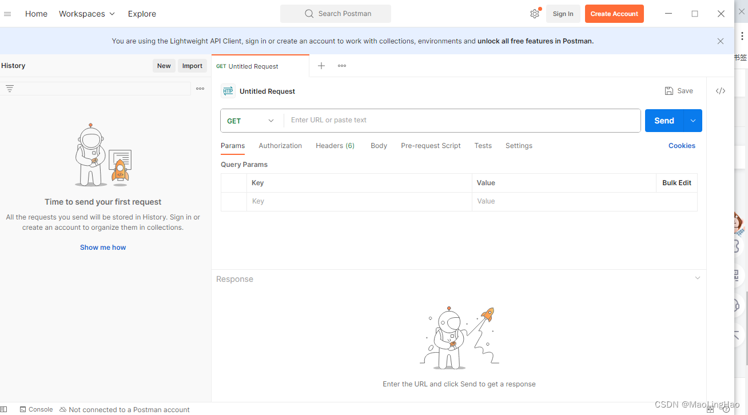Screen dimensions: 748x415
Task: Click the search magnifier icon
Action: click(309, 14)
